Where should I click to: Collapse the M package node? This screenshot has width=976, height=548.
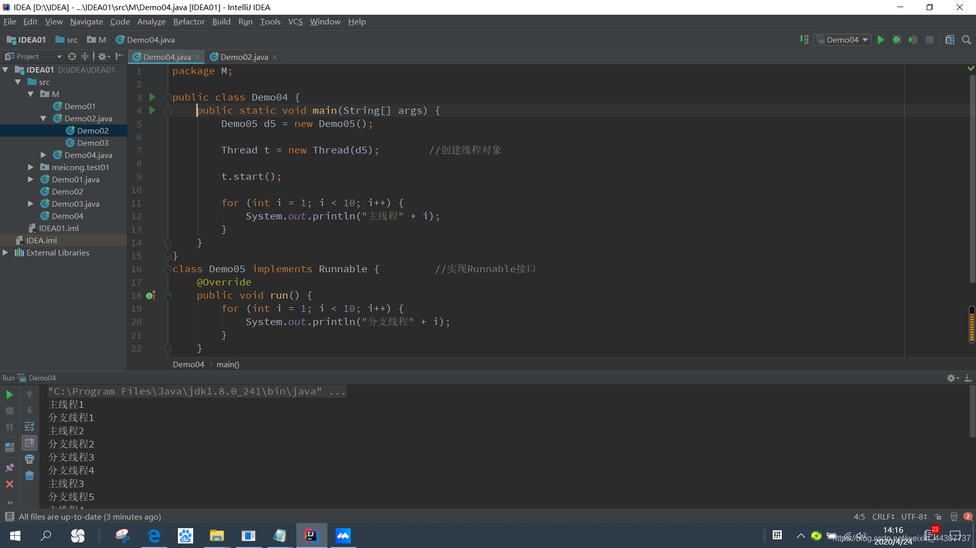pos(31,94)
